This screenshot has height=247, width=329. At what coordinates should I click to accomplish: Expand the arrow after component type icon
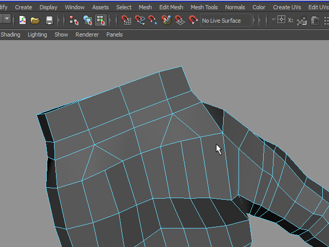pos(111,21)
